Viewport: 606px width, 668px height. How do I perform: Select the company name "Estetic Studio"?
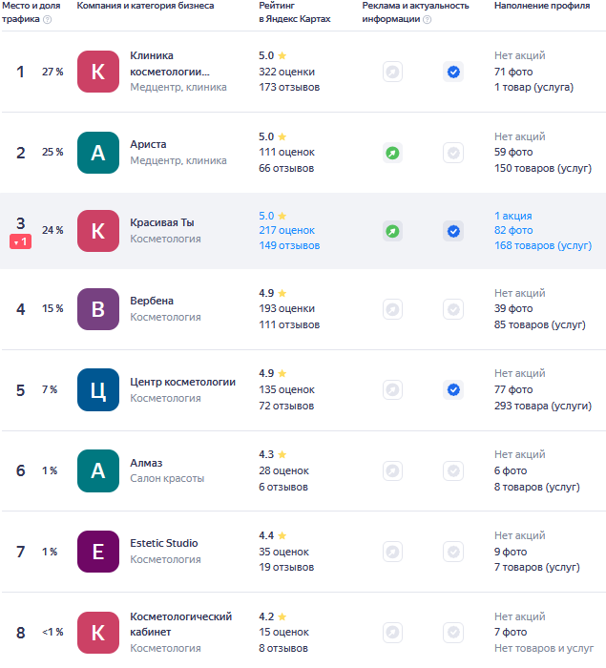tap(164, 543)
